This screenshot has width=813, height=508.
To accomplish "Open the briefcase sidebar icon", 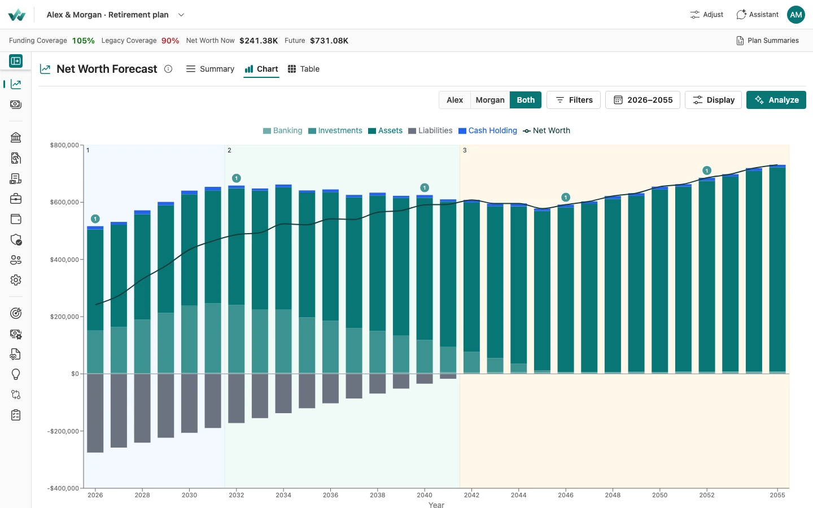I will click(16, 199).
